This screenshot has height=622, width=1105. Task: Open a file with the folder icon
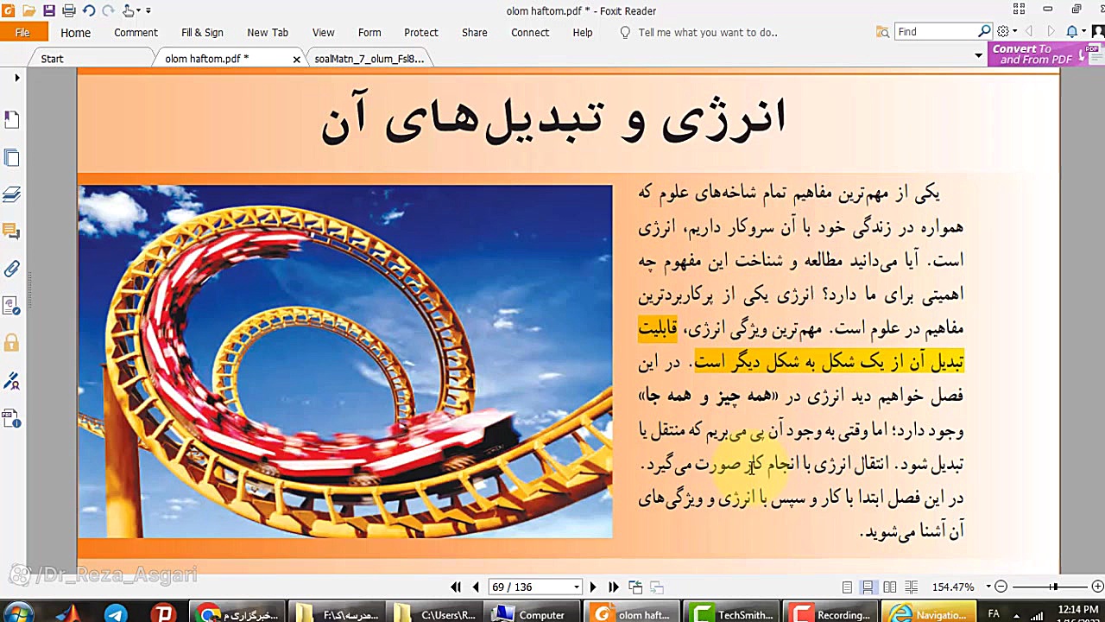(29, 10)
